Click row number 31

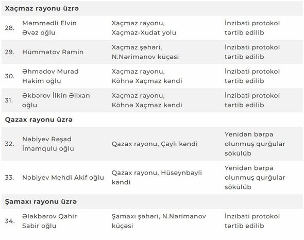point(9,100)
